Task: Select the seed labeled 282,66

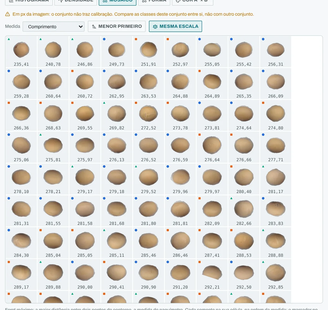Action: [244, 211]
